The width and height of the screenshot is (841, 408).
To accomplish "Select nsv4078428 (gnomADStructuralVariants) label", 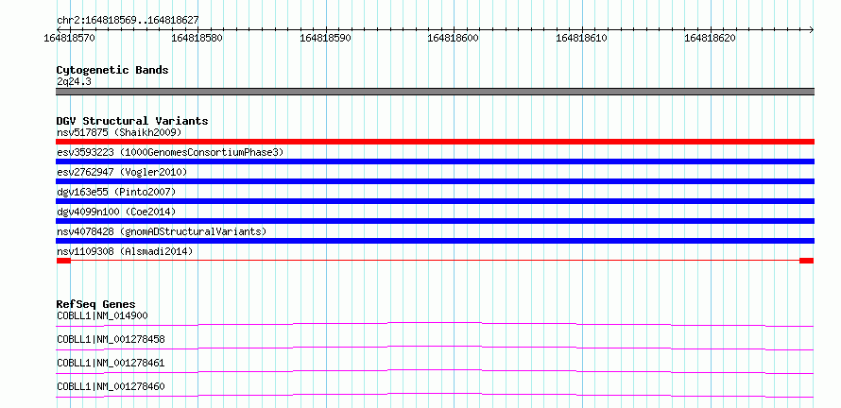I will coord(162,231).
